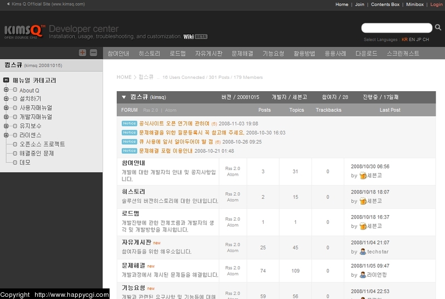Switch language to CH

pos(426,39)
